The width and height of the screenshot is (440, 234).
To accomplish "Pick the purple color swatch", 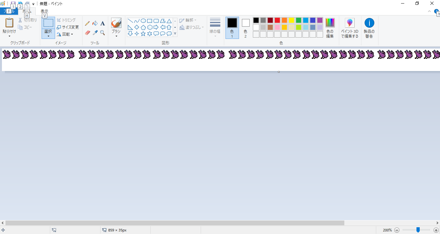I will click(x=320, y=20).
